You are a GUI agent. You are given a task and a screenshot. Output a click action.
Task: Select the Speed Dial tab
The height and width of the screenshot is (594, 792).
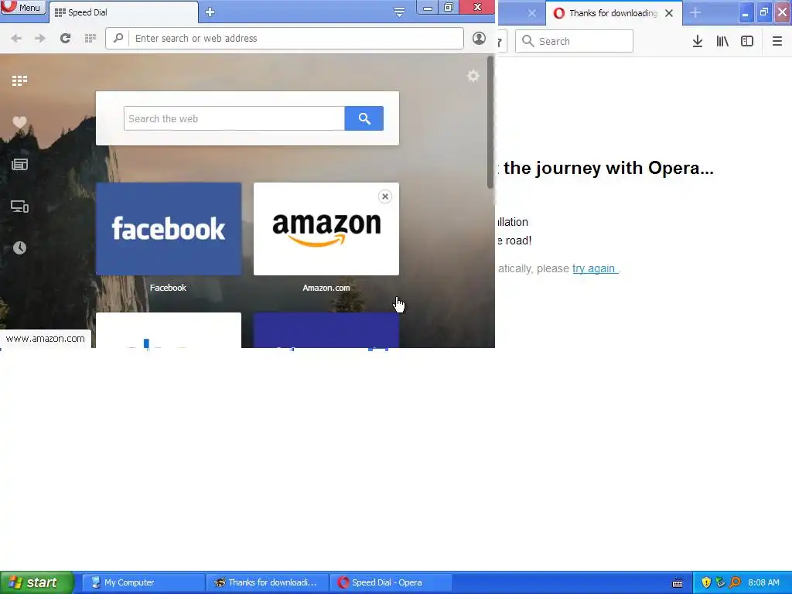[123, 12]
